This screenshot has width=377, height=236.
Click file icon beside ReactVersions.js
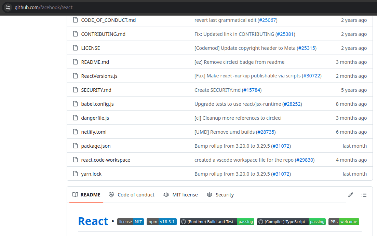click(x=75, y=76)
